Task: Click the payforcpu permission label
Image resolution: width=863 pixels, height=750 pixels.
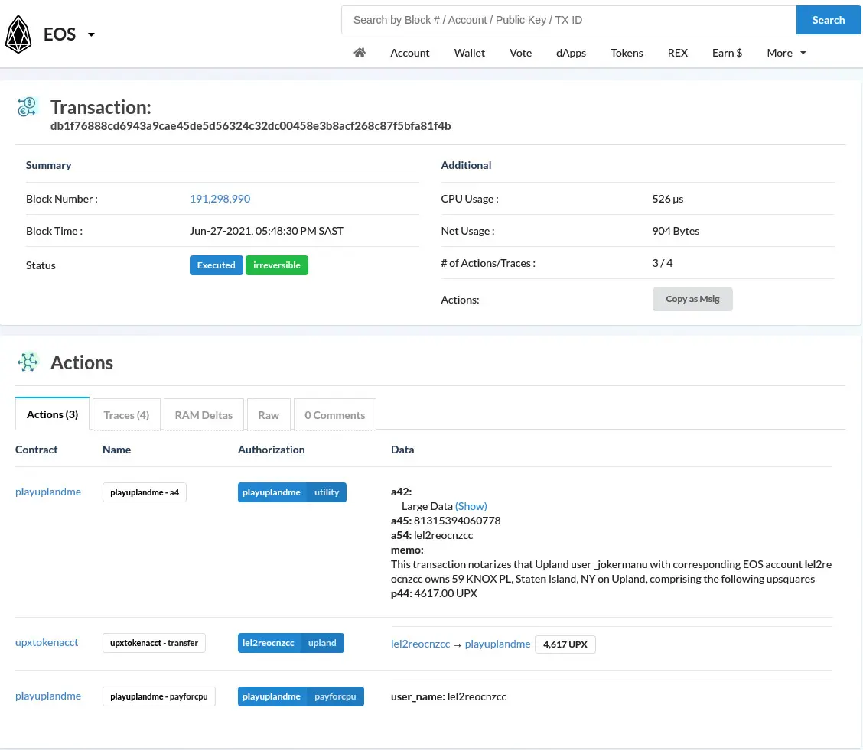Action: click(x=335, y=696)
